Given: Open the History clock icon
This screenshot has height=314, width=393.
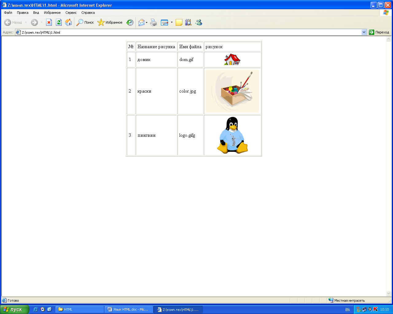Looking at the screenshot, I should point(130,22).
